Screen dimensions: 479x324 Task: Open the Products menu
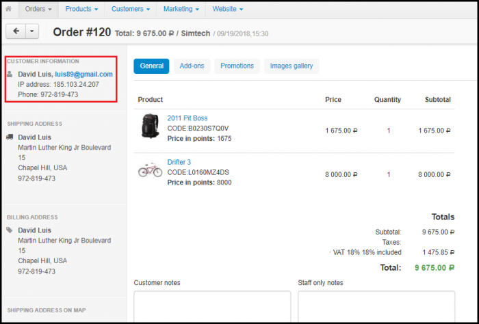click(81, 9)
